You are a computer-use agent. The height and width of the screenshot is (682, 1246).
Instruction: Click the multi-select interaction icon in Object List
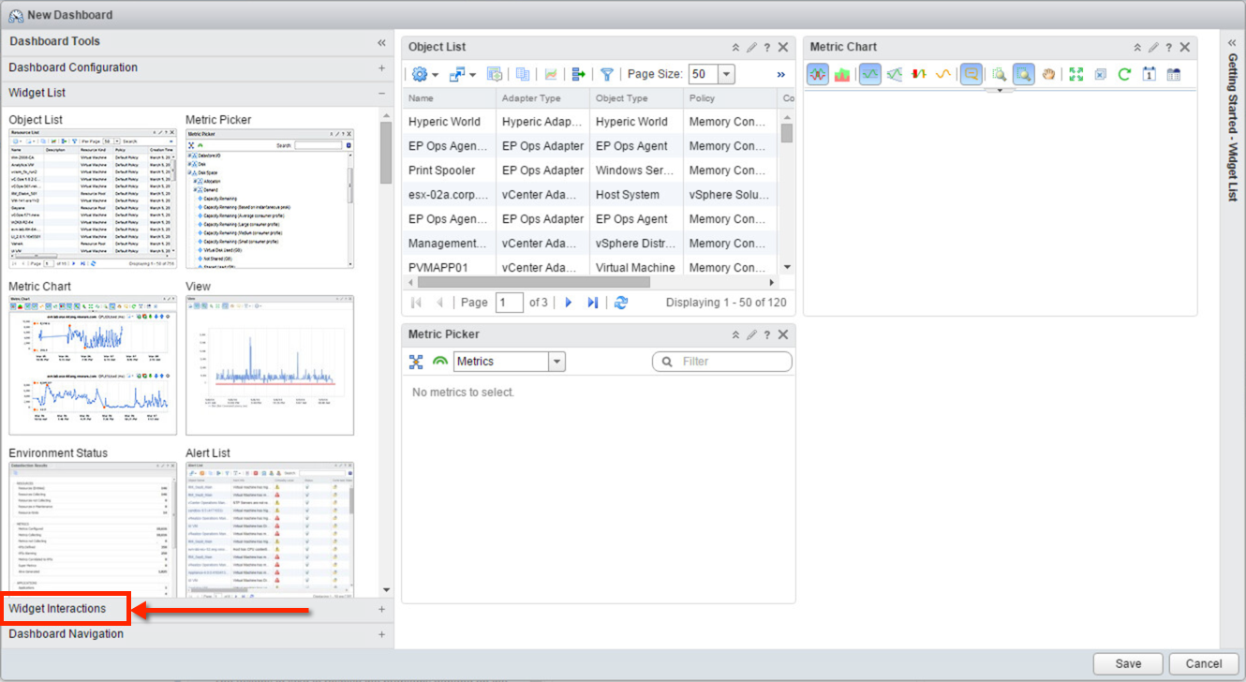[459, 74]
